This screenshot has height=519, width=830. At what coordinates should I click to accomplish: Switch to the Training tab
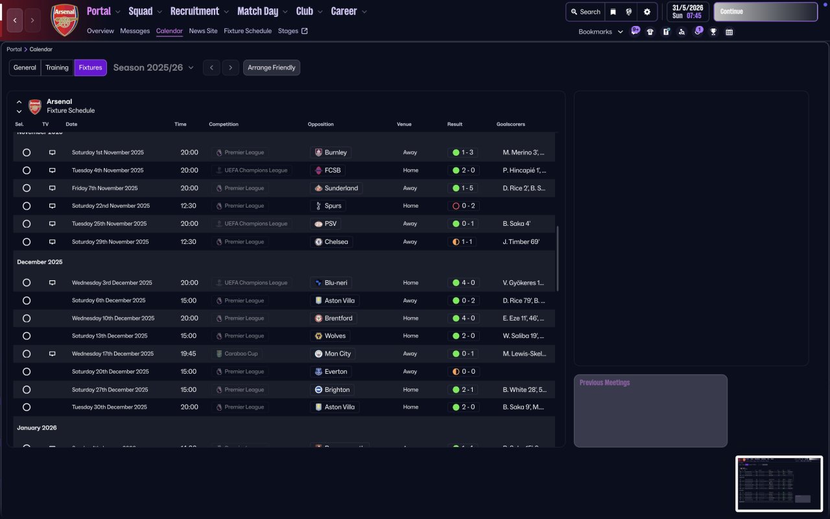57,67
